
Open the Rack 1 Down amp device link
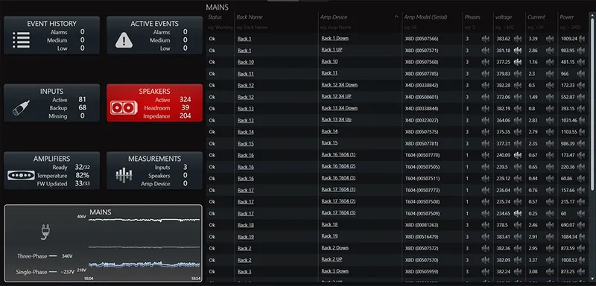pos(335,39)
